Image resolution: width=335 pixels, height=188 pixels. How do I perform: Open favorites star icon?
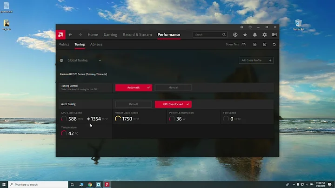245,34
